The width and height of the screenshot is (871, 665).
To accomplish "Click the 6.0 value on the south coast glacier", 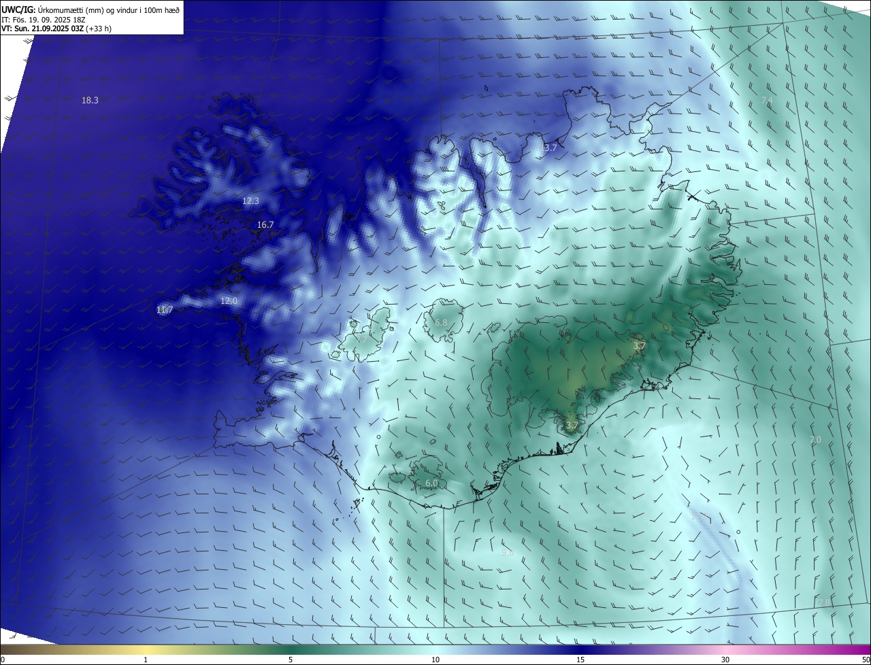I will click(431, 483).
